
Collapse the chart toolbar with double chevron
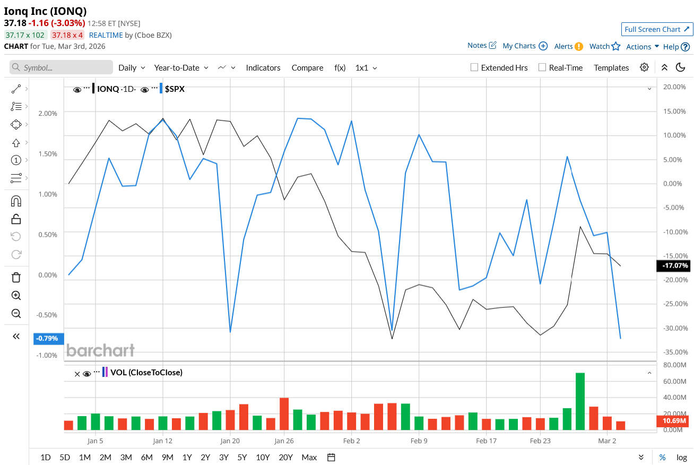(x=664, y=67)
